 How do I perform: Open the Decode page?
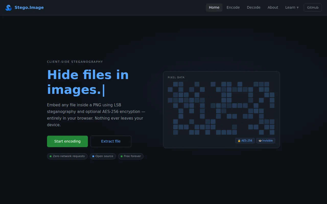[x=254, y=7]
